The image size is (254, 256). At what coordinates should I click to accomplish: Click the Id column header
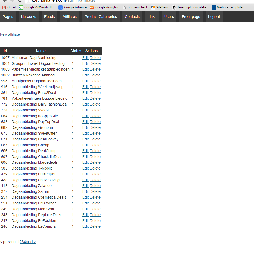(5, 51)
